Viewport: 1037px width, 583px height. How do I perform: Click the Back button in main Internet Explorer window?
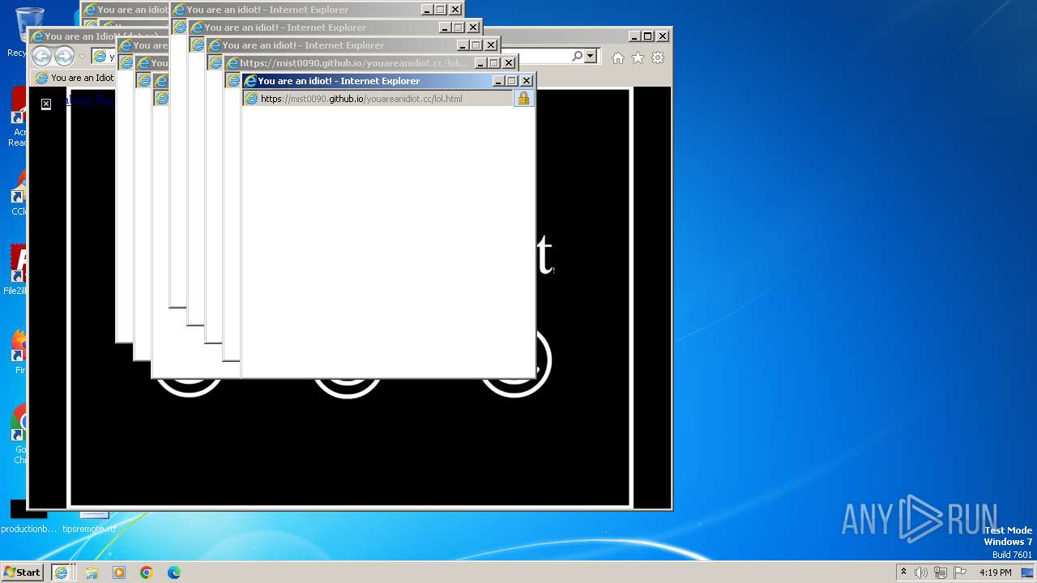point(41,56)
